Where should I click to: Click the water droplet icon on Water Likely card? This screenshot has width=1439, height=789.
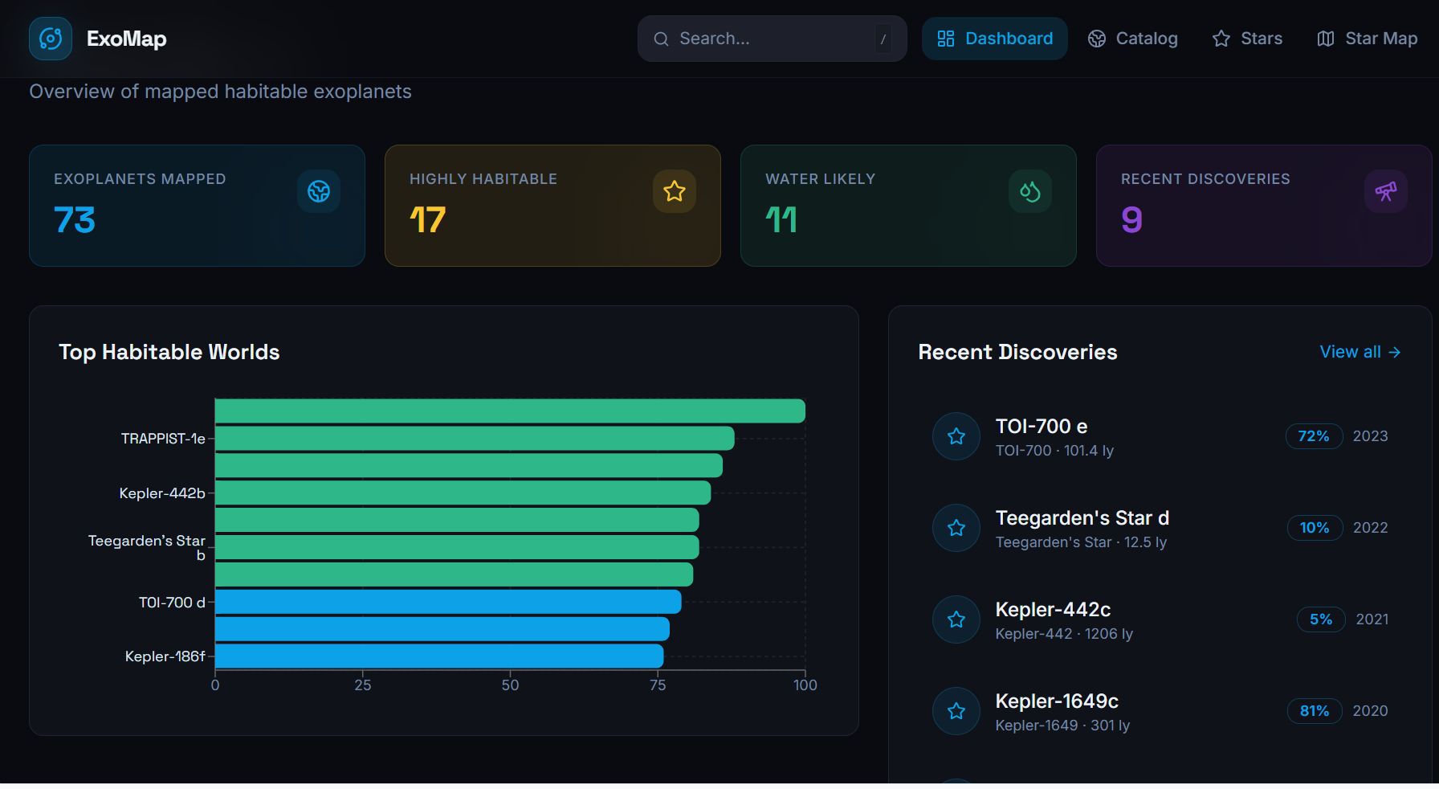coord(1030,191)
